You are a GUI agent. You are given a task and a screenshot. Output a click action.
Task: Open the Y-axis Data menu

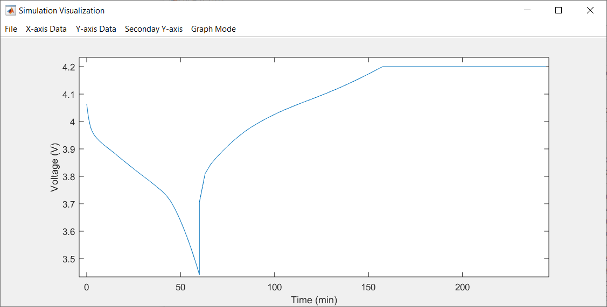pos(96,29)
